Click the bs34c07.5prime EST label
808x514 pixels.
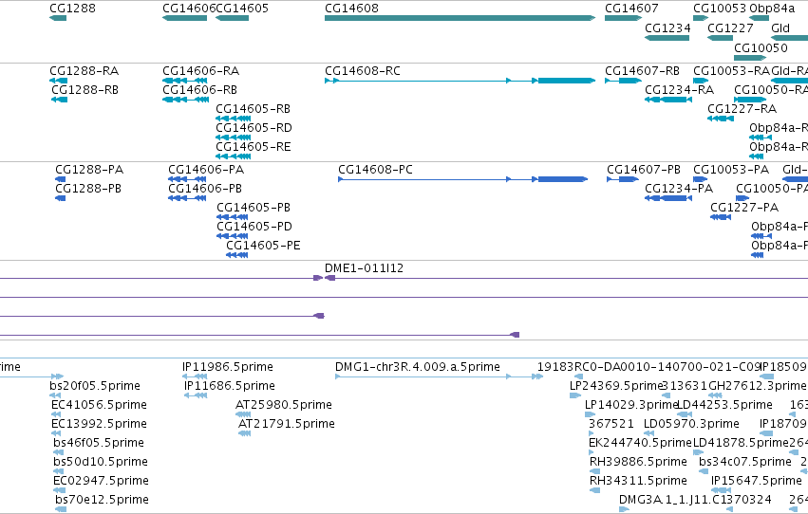[745, 462]
